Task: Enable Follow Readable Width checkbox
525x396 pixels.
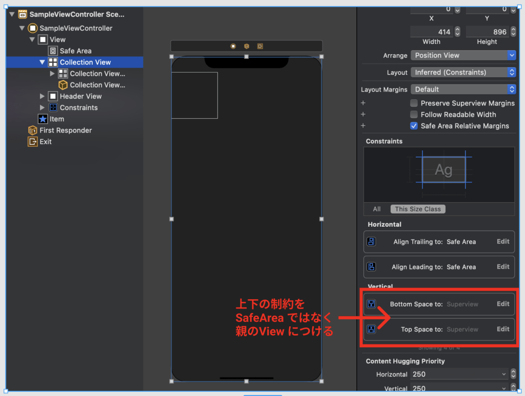Action: (x=414, y=115)
